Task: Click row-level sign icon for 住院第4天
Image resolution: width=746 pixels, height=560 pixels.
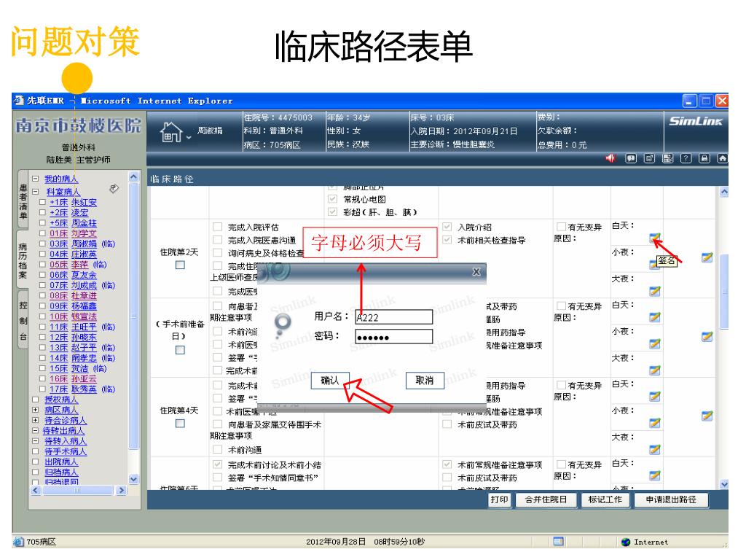Action: coord(707,416)
